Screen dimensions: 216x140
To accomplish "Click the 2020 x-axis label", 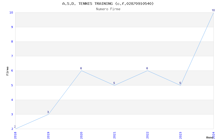I will (81, 135).
